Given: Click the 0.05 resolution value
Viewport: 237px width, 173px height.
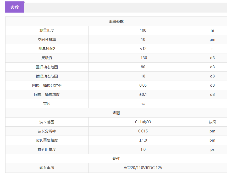Looking at the screenshot, I should [143, 85].
